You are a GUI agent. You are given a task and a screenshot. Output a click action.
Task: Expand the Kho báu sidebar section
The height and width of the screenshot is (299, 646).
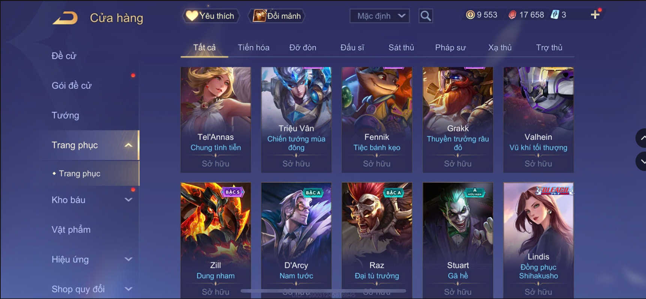(128, 200)
